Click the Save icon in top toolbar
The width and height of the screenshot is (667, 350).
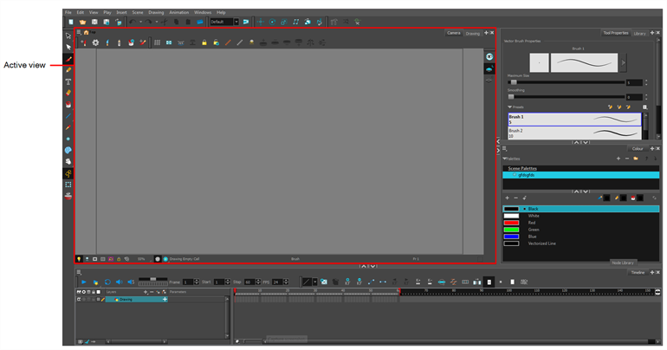click(94, 22)
